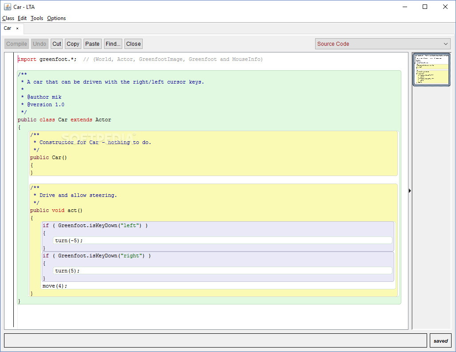Click the isKeyDown("left") if statement

point(95,226)
